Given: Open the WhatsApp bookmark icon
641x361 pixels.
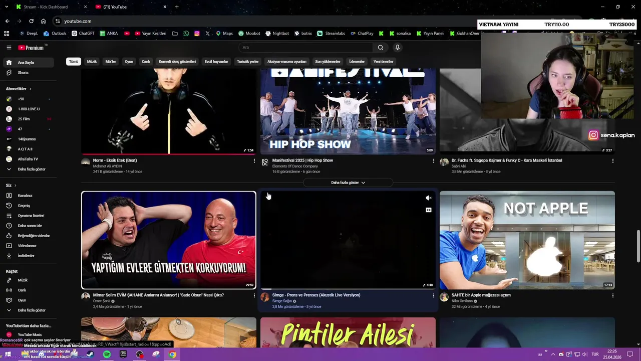Looking at the screenshot, I should click(186, 34).
